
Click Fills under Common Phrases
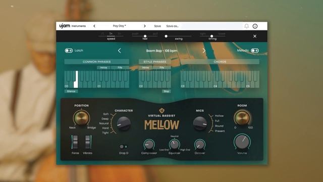coord(120,68)
